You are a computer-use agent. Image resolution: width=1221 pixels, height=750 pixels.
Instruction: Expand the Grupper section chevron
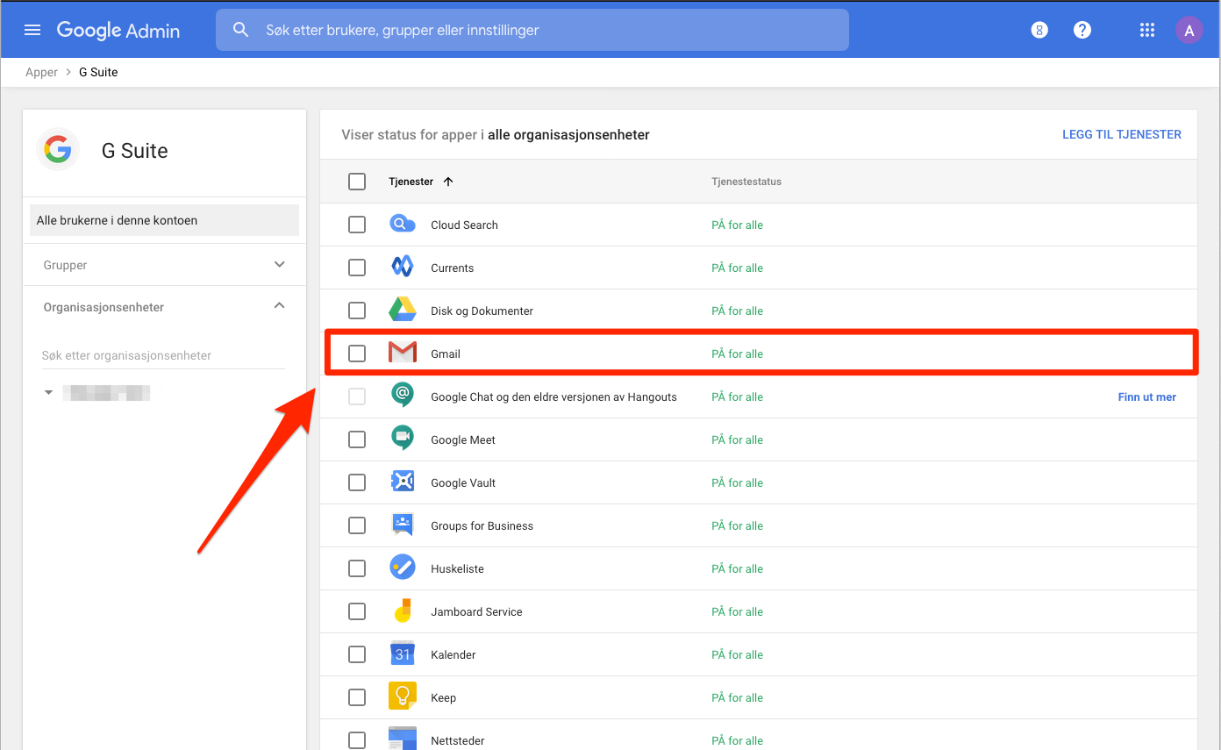280,264
